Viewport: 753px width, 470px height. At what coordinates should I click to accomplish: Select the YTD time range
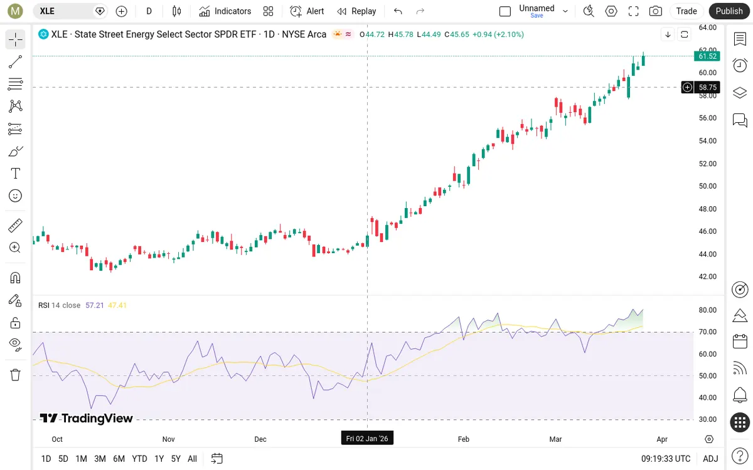tap(139, 459)
